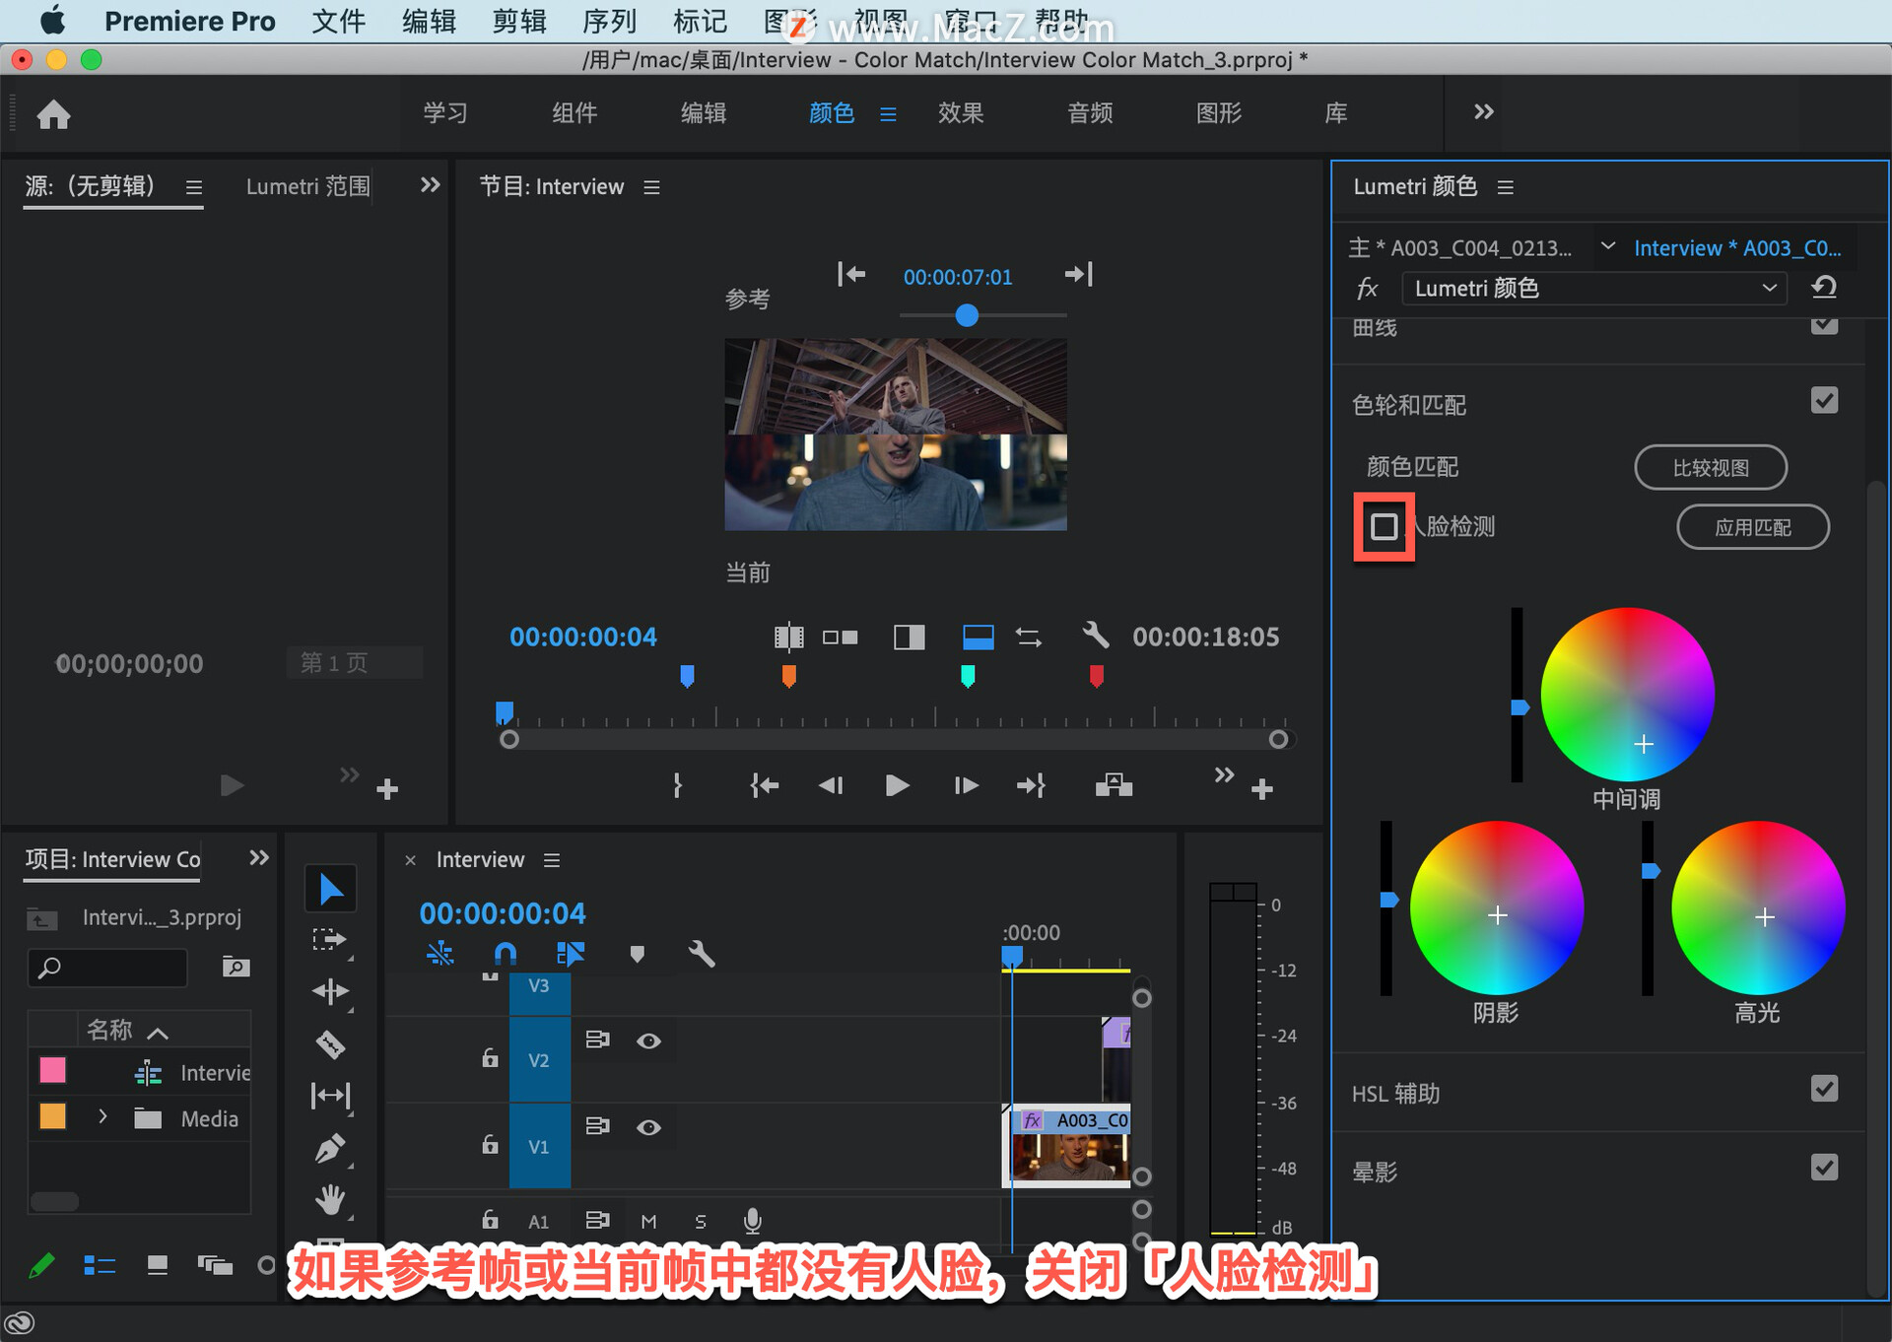Screen dimensions: 1892x1342
Task: Expand the Media bin folder
Action: [x=102, y=1117]
